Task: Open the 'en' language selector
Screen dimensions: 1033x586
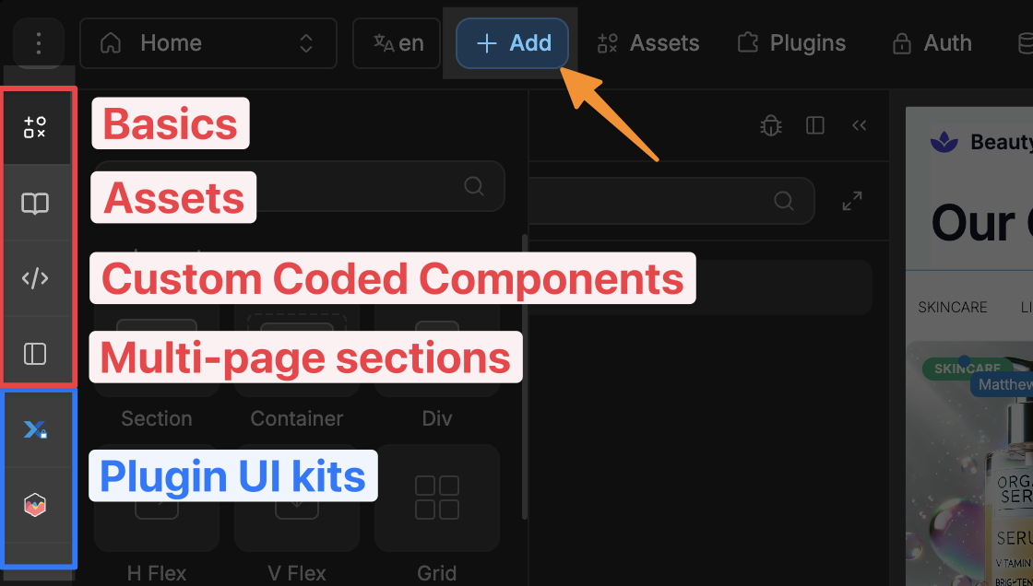Action: point(396,42)
